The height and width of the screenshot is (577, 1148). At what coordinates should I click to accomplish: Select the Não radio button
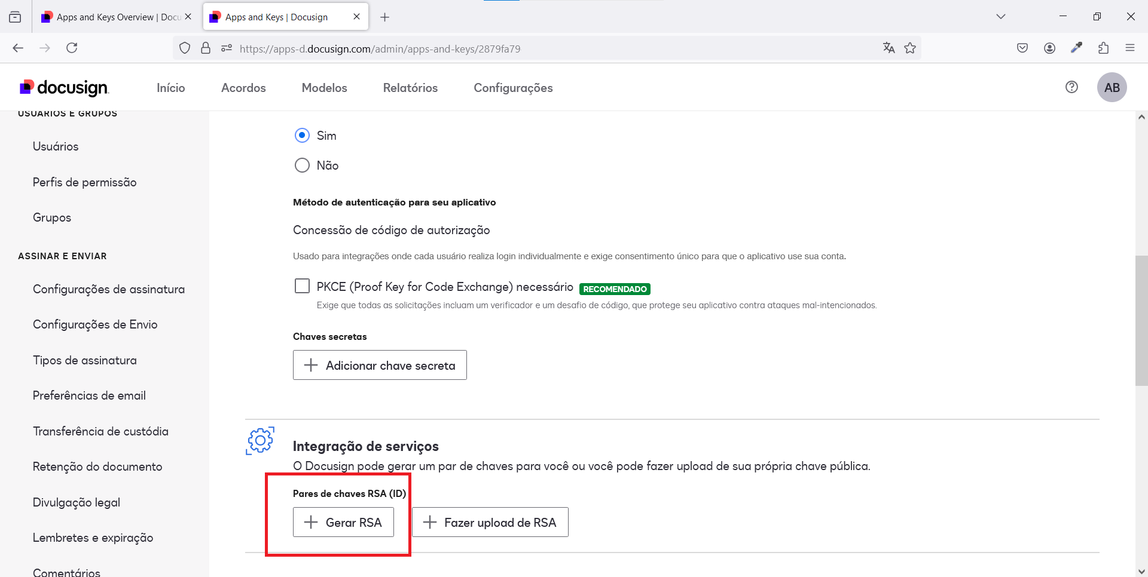[x=302, y=165]
